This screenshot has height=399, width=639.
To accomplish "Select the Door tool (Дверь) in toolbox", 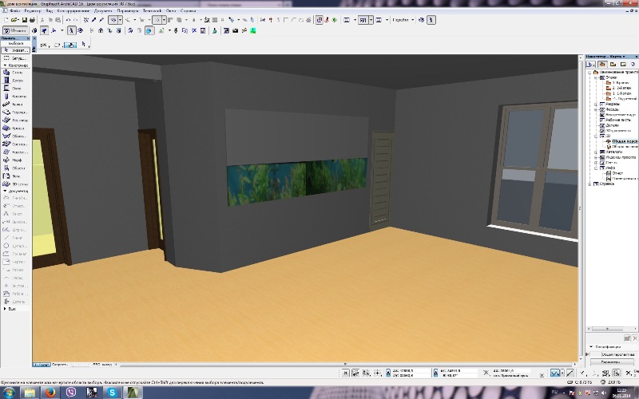I will [x=16, y=81].
